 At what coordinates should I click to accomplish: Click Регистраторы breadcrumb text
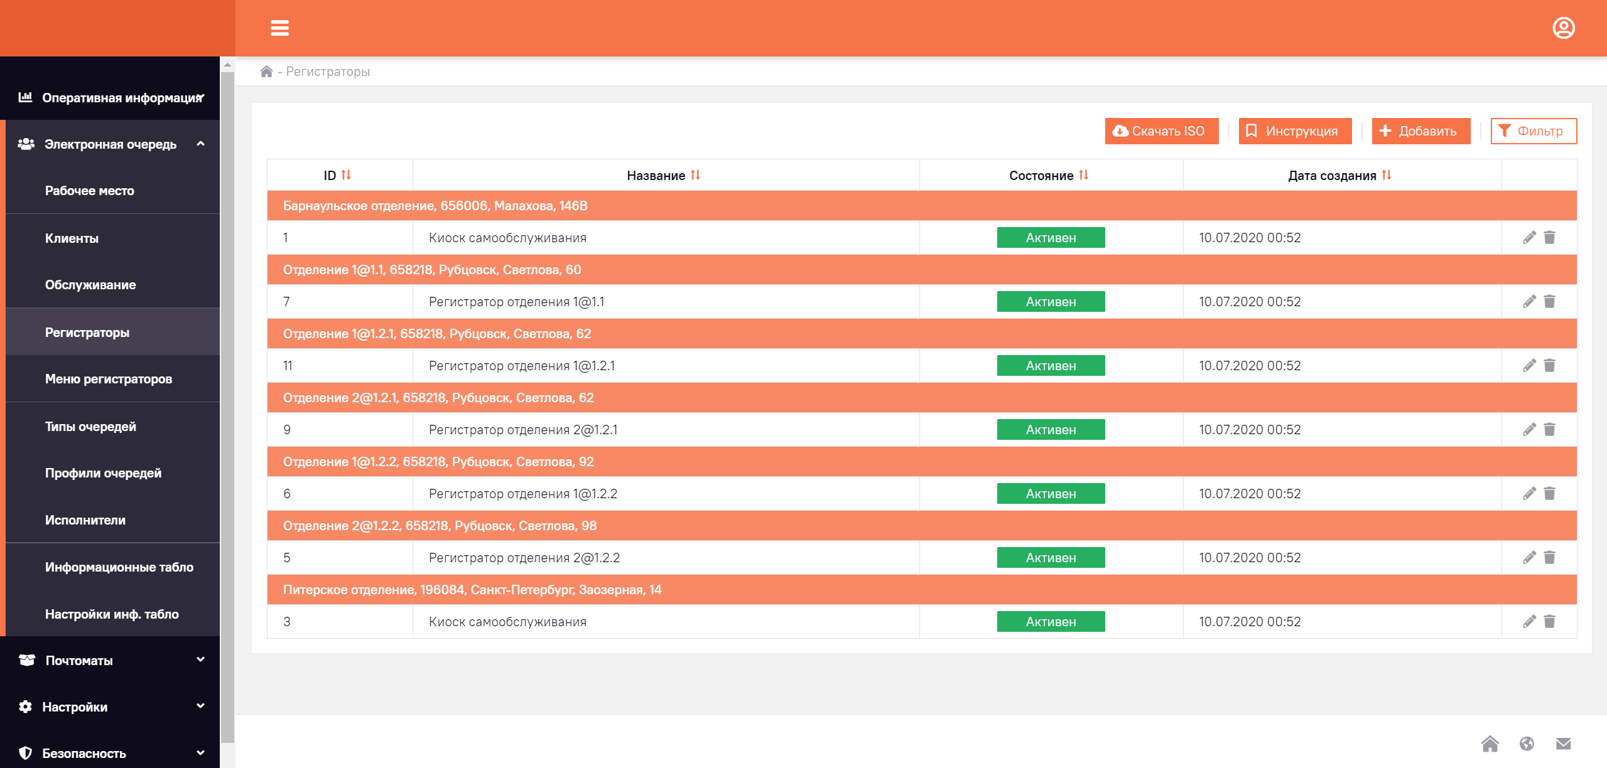[328, 72]
